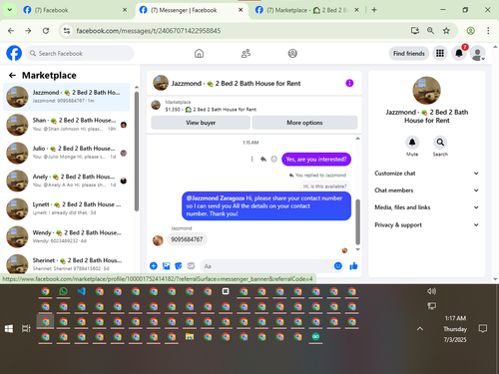499x374 pixels.
Task: Open Windows Task View
Action: coord(26,329)
